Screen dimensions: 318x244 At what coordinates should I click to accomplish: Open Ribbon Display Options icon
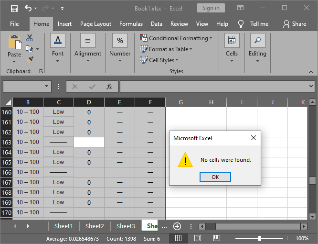(x=240, y=8)
